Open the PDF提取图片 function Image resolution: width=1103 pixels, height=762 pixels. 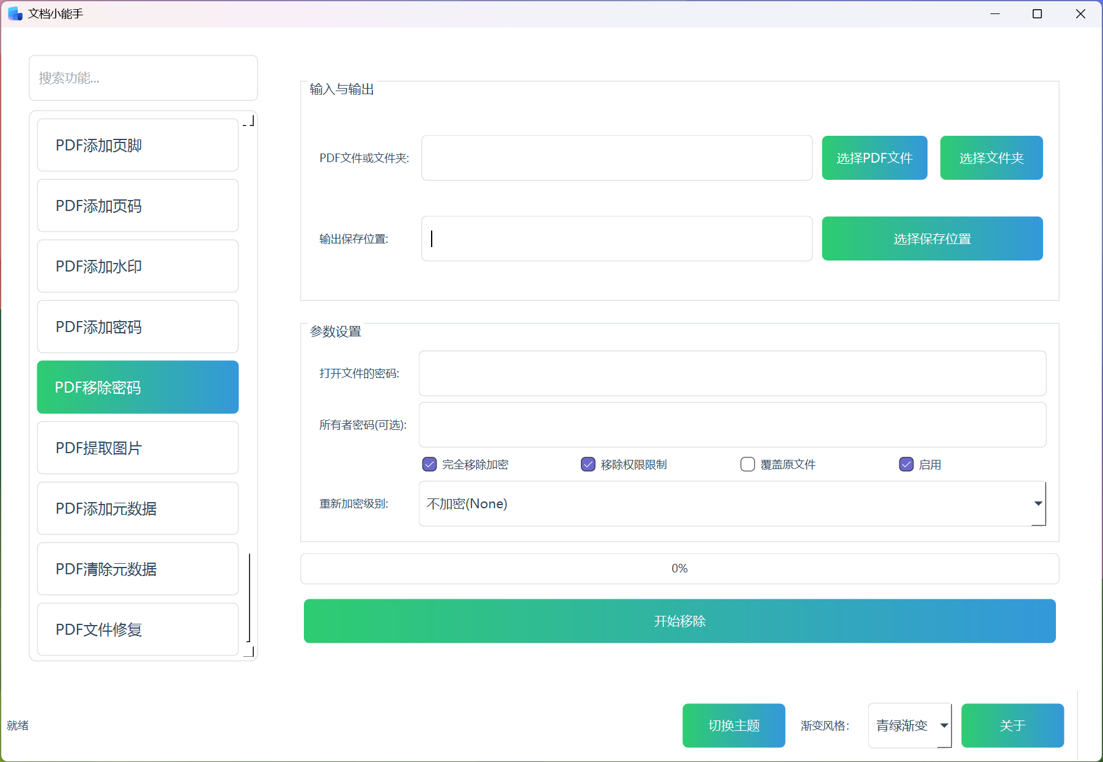click(138, 448)
